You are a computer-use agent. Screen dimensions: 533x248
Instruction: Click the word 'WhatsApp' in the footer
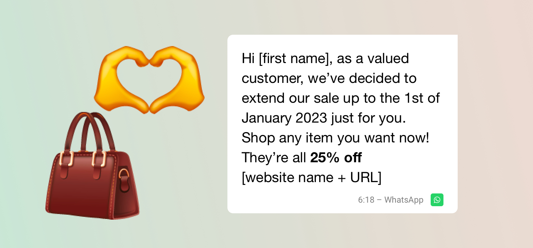[x=404, y=200]
